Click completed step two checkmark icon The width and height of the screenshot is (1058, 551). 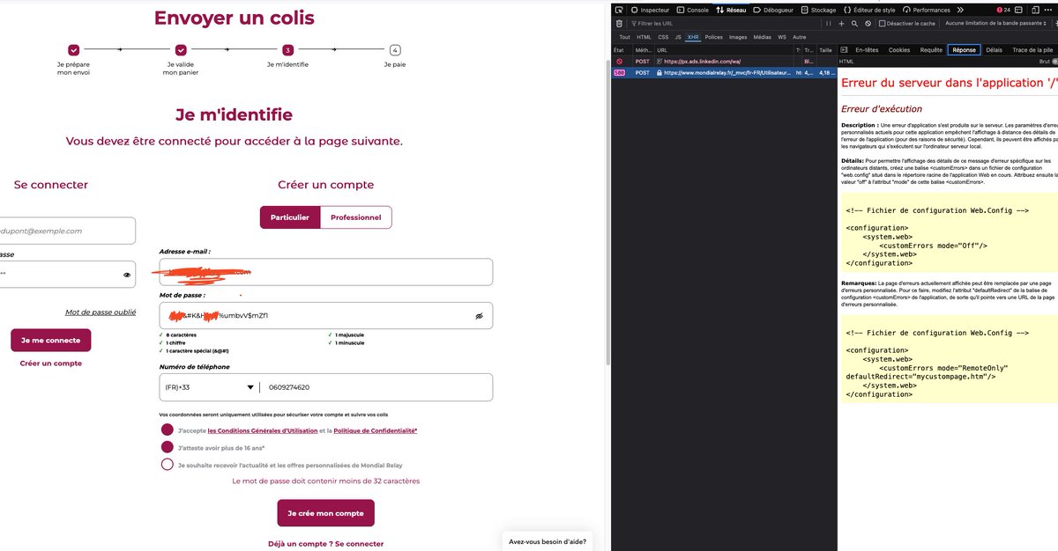point(181,50)
